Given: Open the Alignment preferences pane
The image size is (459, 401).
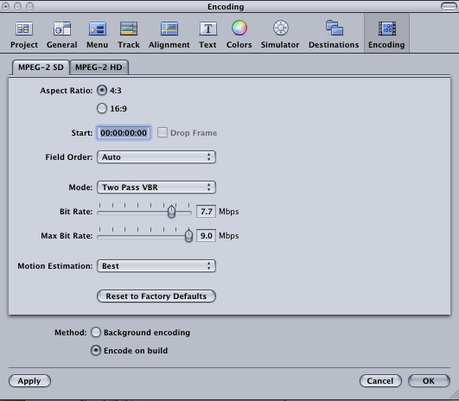Looking at the screenshot, I should coord(169,35).
